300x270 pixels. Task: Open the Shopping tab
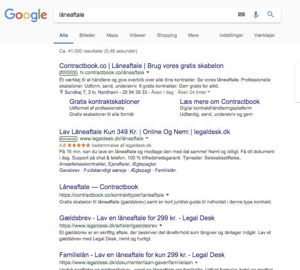(167, 35)
